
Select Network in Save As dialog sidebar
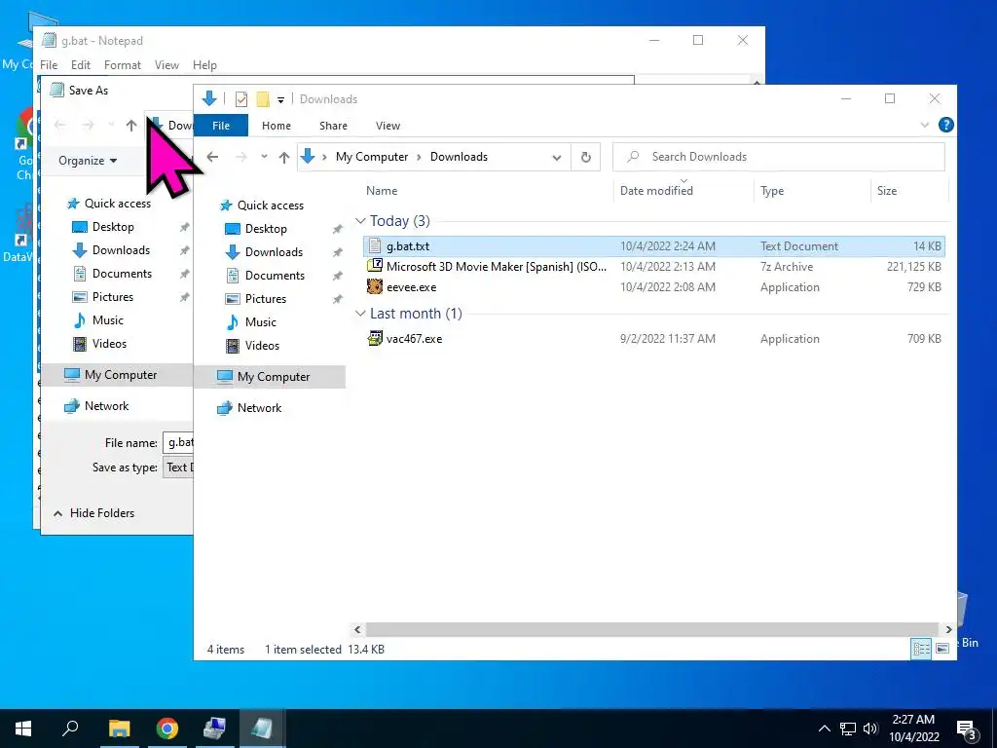pos(96,406)
